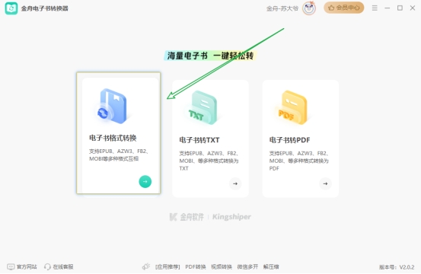
Task: Close the converter window
Action: pyautogui.click(x=413, y=8)
